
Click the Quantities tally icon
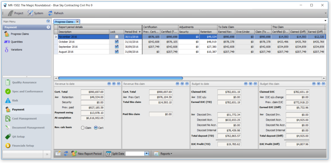[x=7, y=42]
